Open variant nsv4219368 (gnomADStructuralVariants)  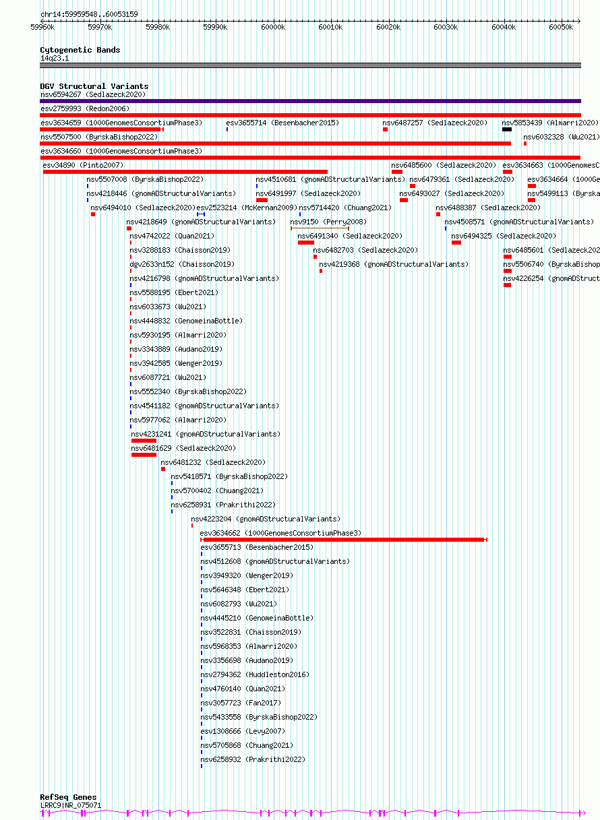point(394,264)
